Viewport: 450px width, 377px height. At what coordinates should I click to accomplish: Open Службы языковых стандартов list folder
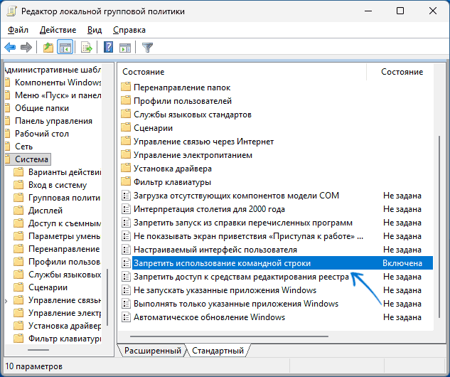[192, 115]
